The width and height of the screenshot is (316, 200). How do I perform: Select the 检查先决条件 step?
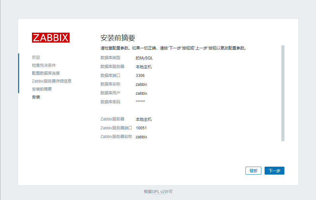tap(44, 65)
